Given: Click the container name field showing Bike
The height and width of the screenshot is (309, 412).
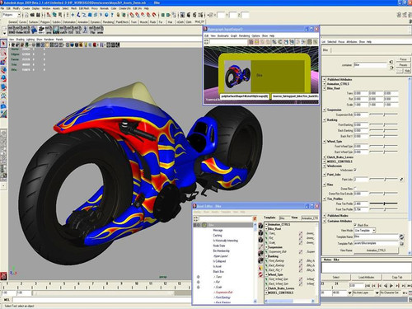Looking at the screenshot, I should 370,65.
